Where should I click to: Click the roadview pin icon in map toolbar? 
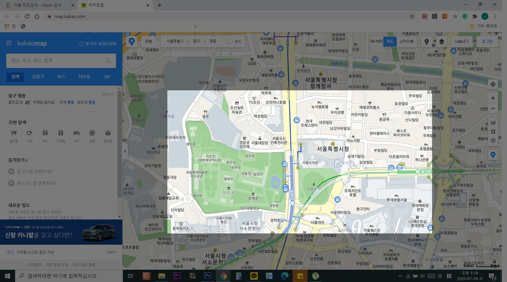tap(427, 42)
